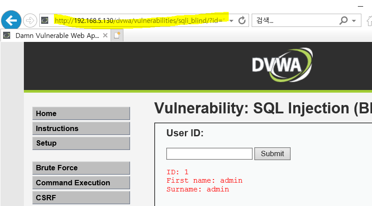The width and height of the screenshot is (372, 206).
Task: Click the User ID text field
Action: pos(209,154)
